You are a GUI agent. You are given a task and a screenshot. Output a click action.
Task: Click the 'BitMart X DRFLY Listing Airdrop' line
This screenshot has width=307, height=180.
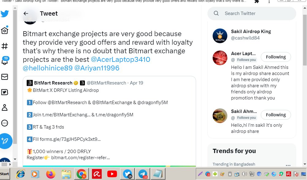(x=63, y=90)
